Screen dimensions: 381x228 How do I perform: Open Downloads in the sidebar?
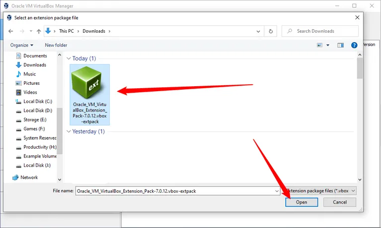[31, 65]
